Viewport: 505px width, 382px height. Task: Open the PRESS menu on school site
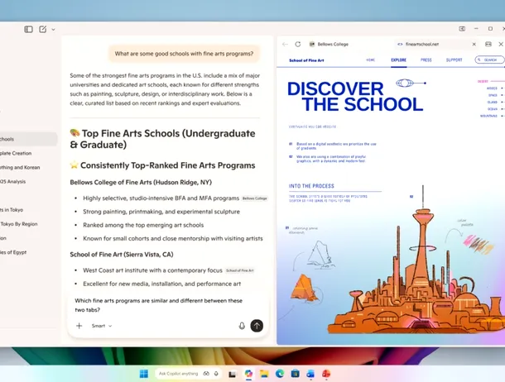pos(426,60)
